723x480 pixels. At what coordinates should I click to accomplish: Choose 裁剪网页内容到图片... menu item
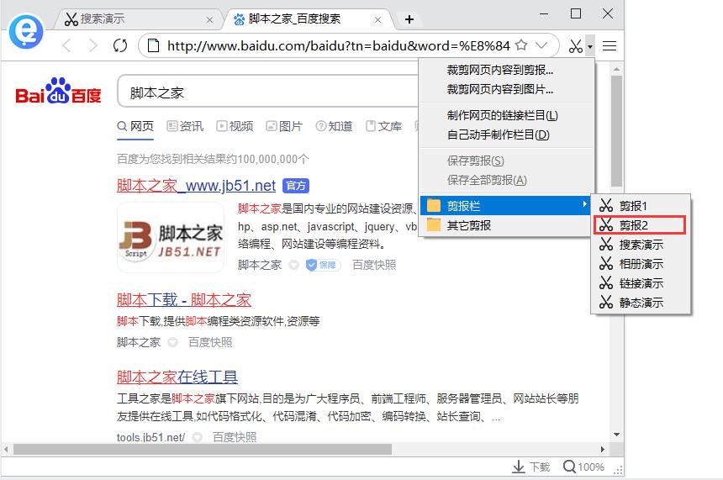(506, 89)
